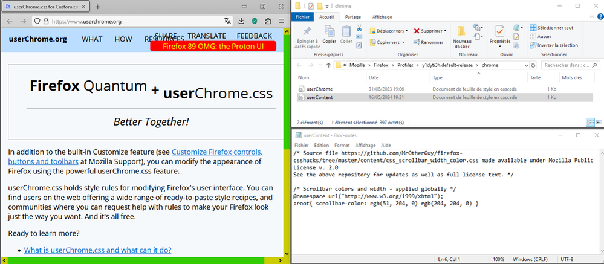
Task: Open the Format menu in Bloc-notes
Action: [x=341, y=145]
